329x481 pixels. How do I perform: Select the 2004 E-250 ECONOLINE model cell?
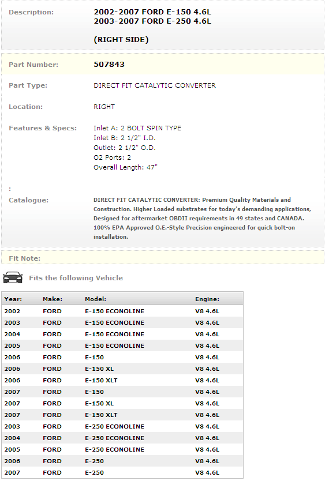click(x=114, y=438)
